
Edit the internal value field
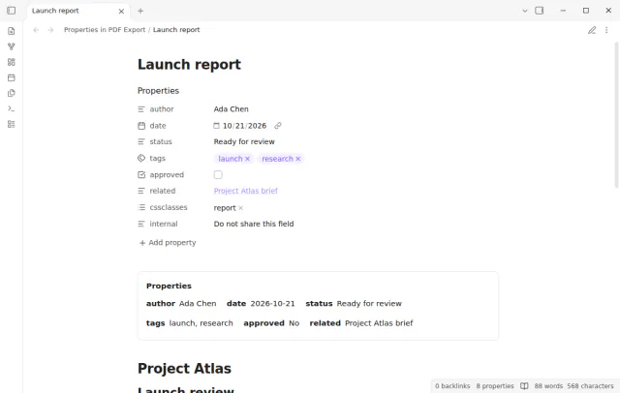pyautogui.click(x=254, y=224)
